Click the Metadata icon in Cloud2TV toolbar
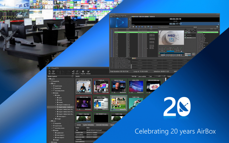 (88, 72)
